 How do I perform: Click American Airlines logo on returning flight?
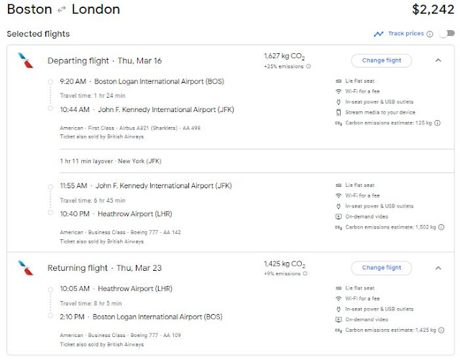click(x=26, y=268)
